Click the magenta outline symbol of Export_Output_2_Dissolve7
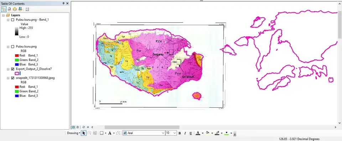The width and height of the screenshot is (342, 141). (x=17, y=73)
